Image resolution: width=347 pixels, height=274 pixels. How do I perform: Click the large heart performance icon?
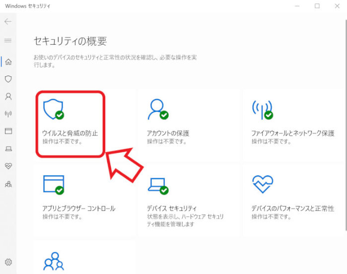tap(263, 184)
